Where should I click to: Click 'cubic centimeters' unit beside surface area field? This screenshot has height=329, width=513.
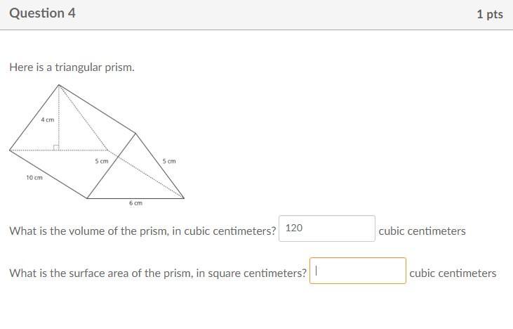(453, 273)
